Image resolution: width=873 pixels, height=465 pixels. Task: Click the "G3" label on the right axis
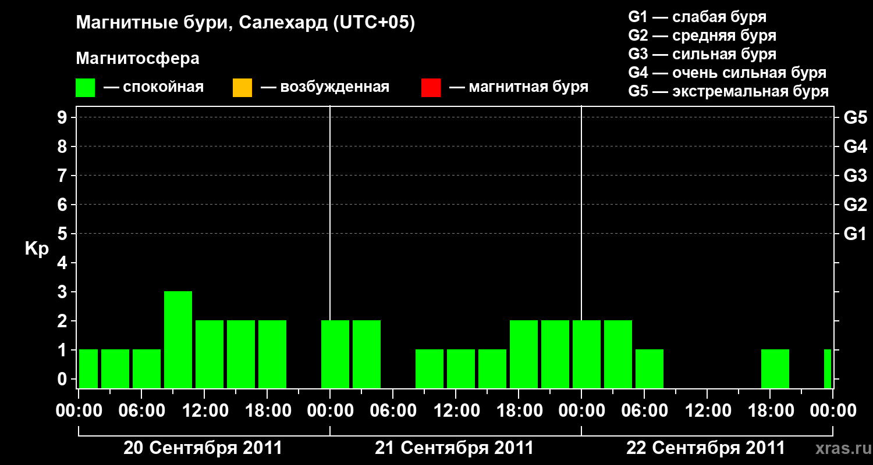click(856, 176)
